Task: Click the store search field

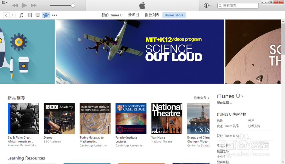Action: coord(238,6)
